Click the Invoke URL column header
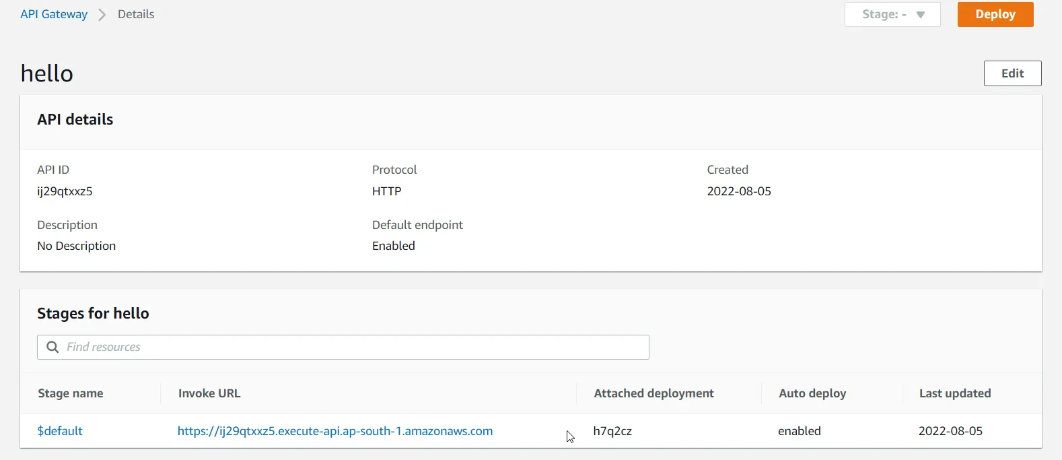The image size is (1062, 460). pyautogui.click(x=209, y=393)
